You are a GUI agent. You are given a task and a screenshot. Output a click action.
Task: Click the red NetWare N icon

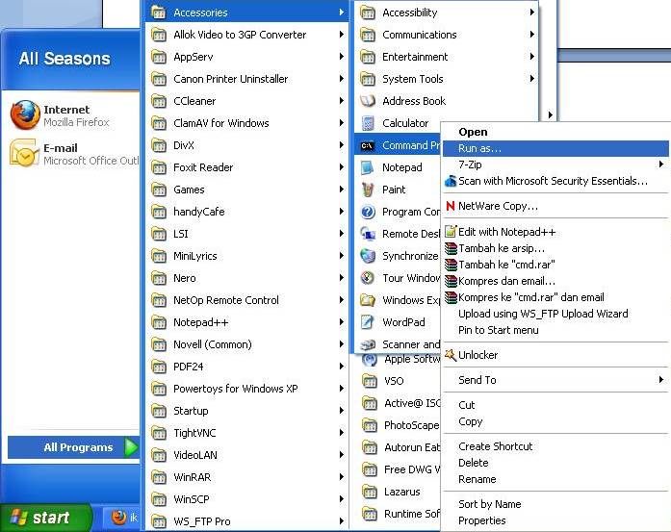click(451, 206)
